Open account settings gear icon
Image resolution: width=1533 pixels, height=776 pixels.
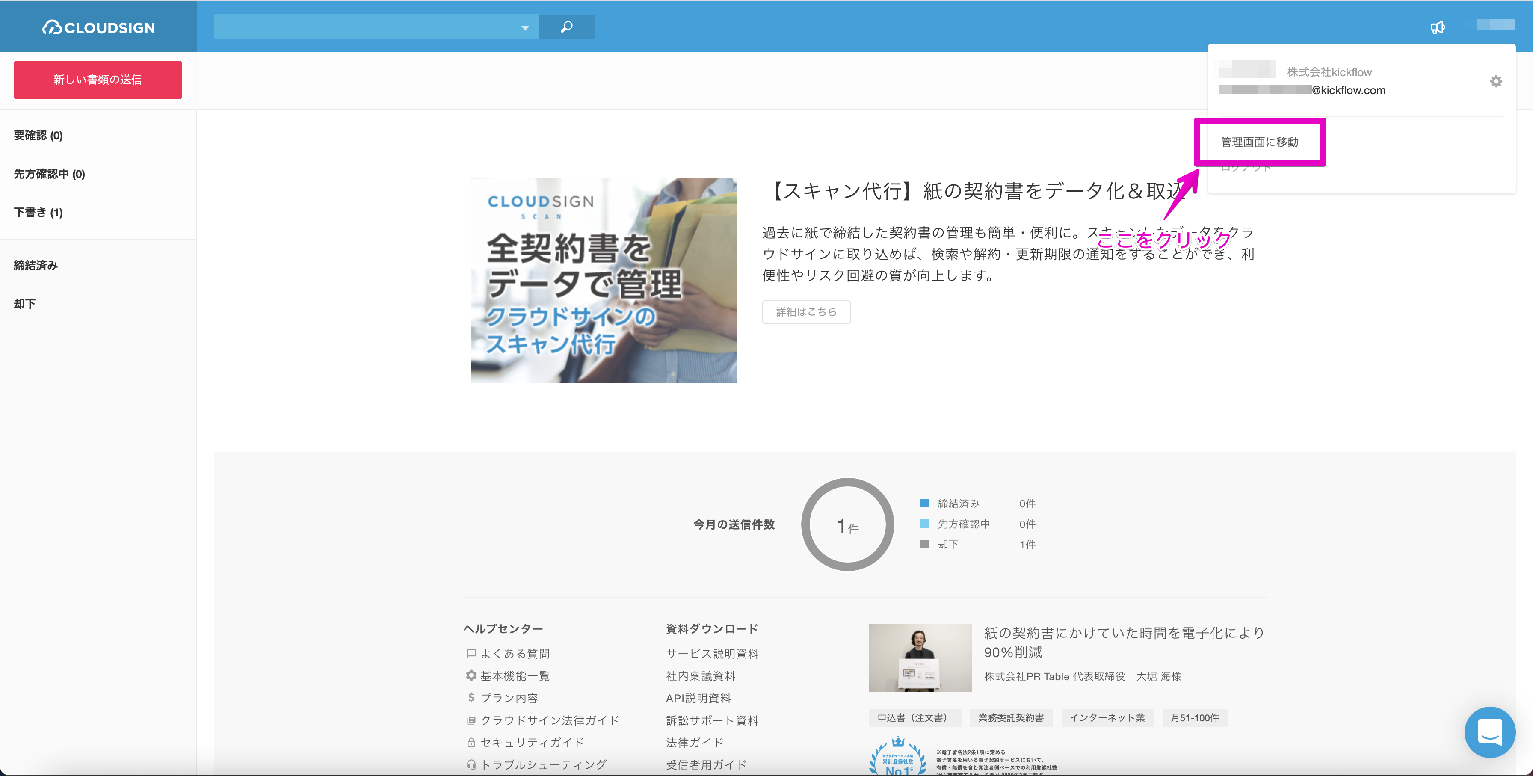(1496, 81)
